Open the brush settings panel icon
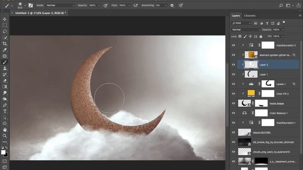Screen dimensions: 303x170 30,5
